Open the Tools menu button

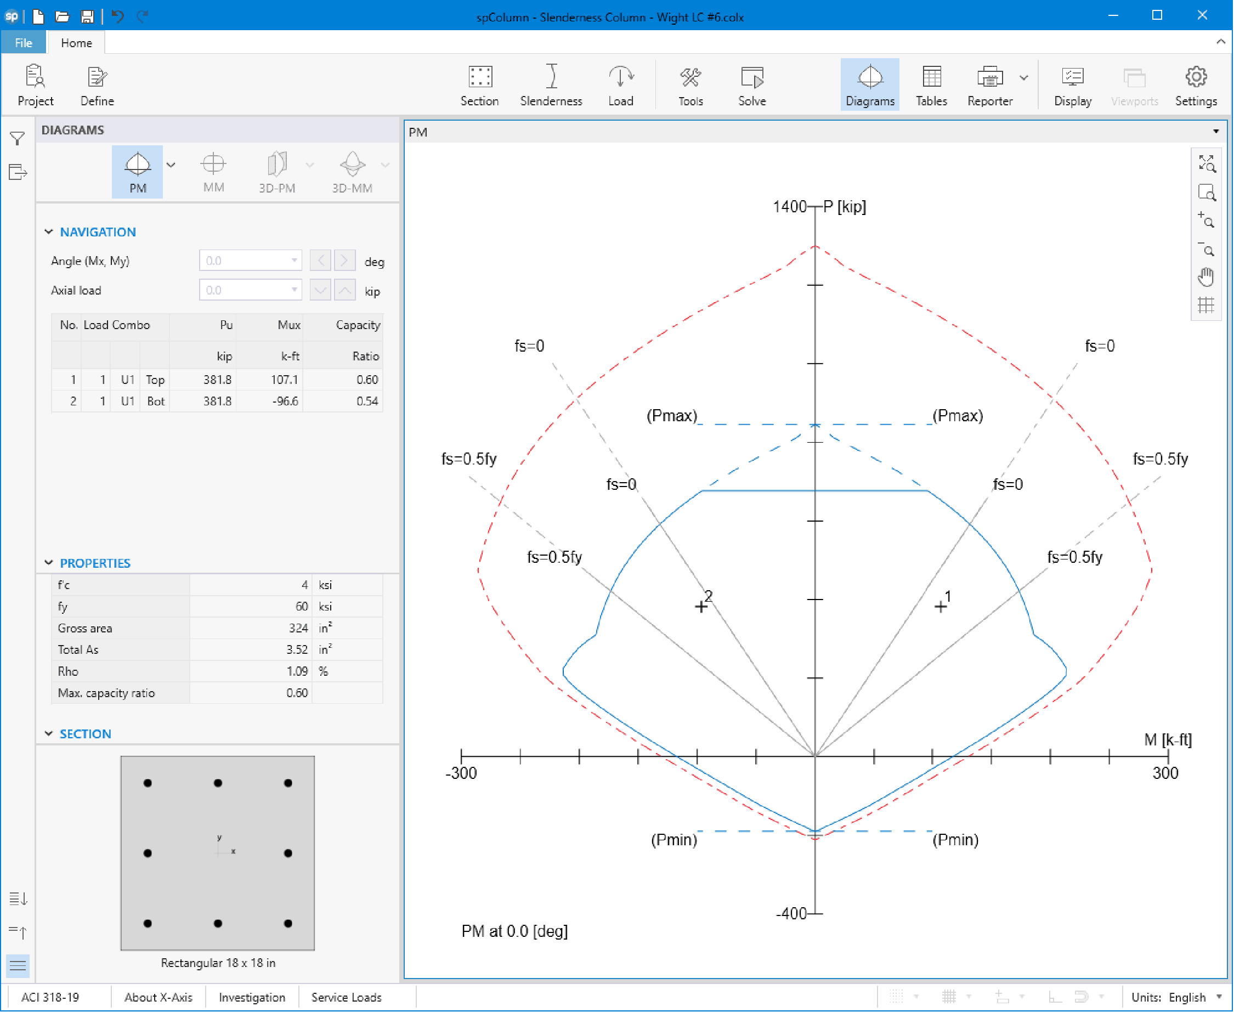690,85
